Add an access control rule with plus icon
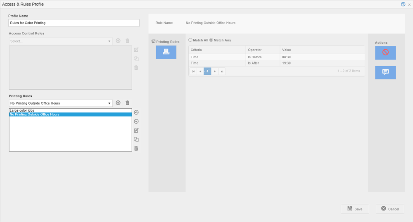This screenshot has height=222, width=413. pyautogui.click(x=118, y=41)
